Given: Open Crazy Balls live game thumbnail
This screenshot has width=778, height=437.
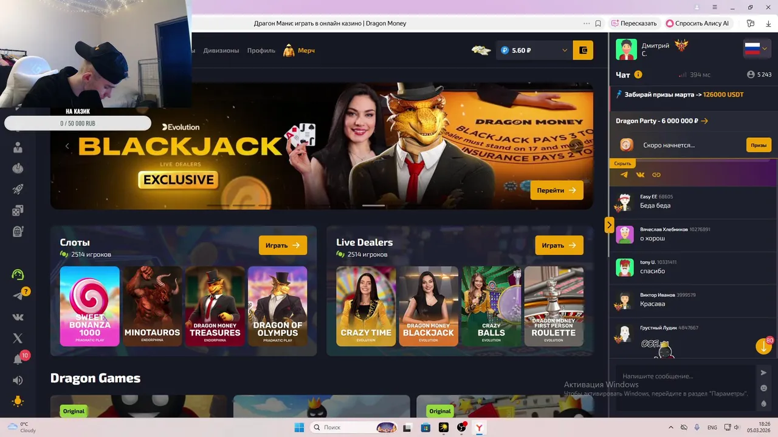Looking at the screenshot, I should [x=491, y=306].
